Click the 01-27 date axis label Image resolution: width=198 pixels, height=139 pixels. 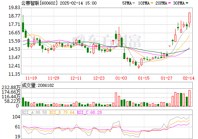tap(166, 78)
